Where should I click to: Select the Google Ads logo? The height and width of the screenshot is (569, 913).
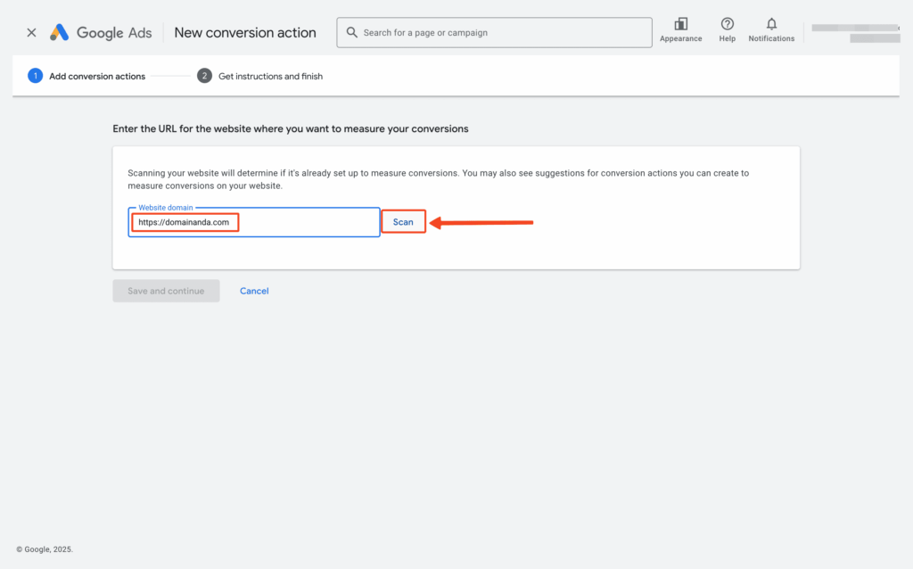(x=99, y=32)
